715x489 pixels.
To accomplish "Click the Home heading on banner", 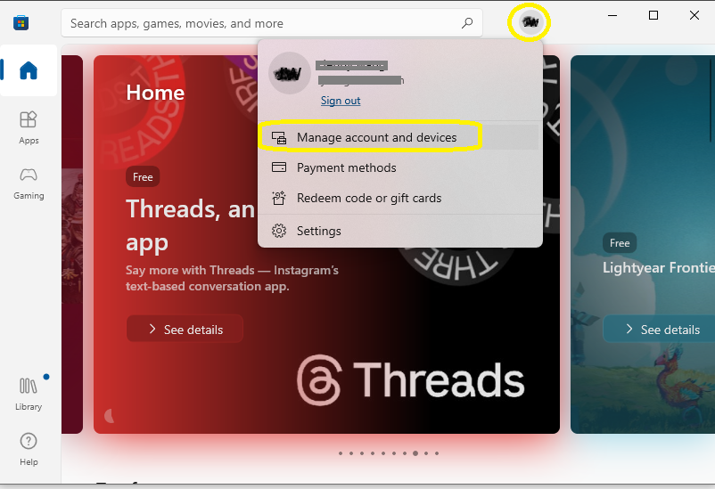I will tap(155, 93).
